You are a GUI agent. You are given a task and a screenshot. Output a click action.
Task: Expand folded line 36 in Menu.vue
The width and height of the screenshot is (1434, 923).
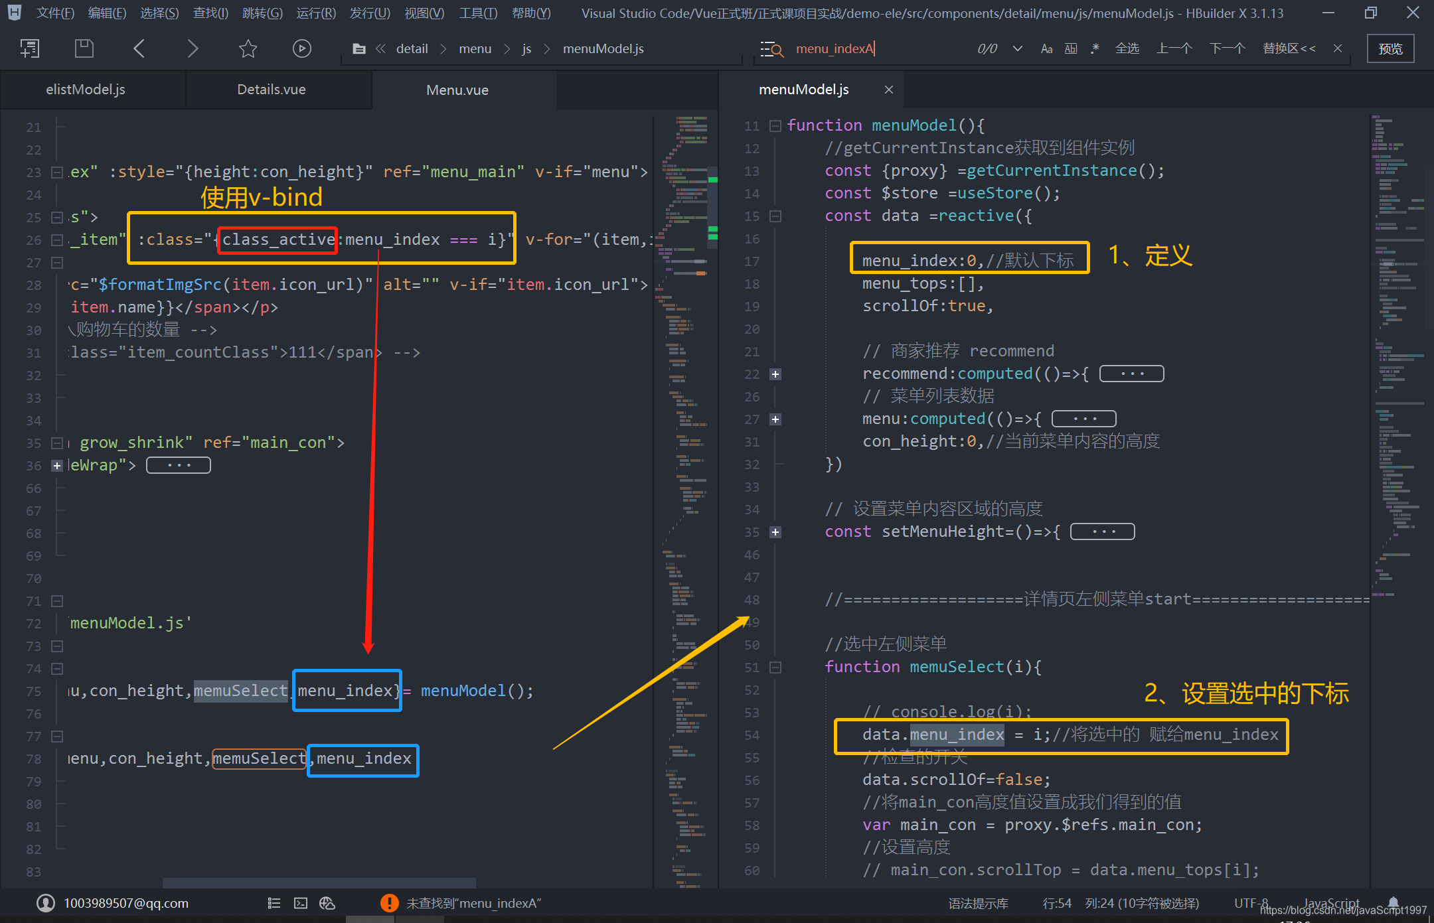click(57, 466)
